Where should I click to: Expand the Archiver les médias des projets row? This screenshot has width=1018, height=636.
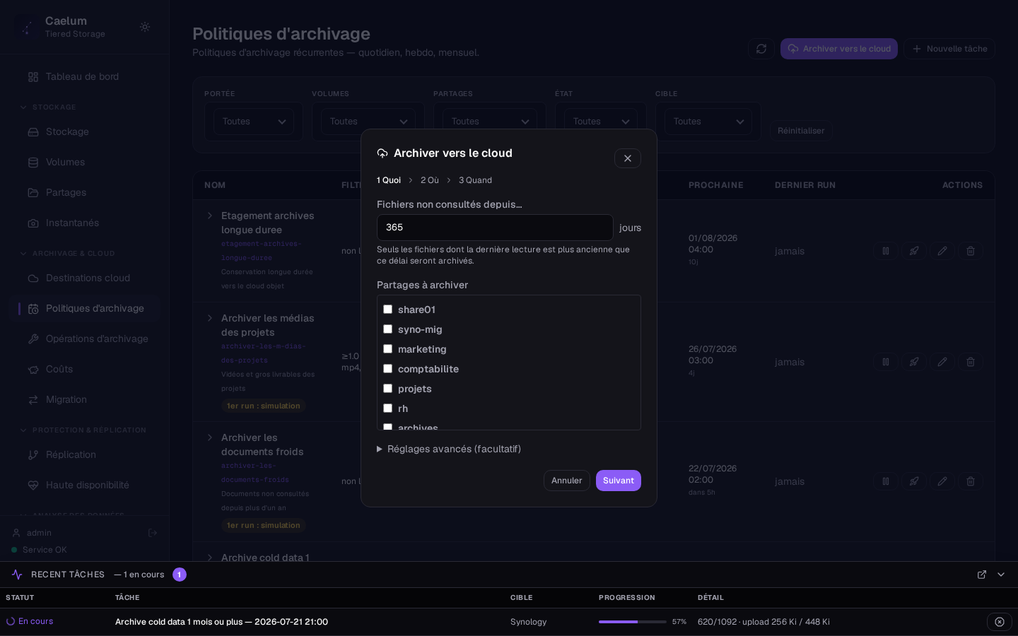coord(210,318)
